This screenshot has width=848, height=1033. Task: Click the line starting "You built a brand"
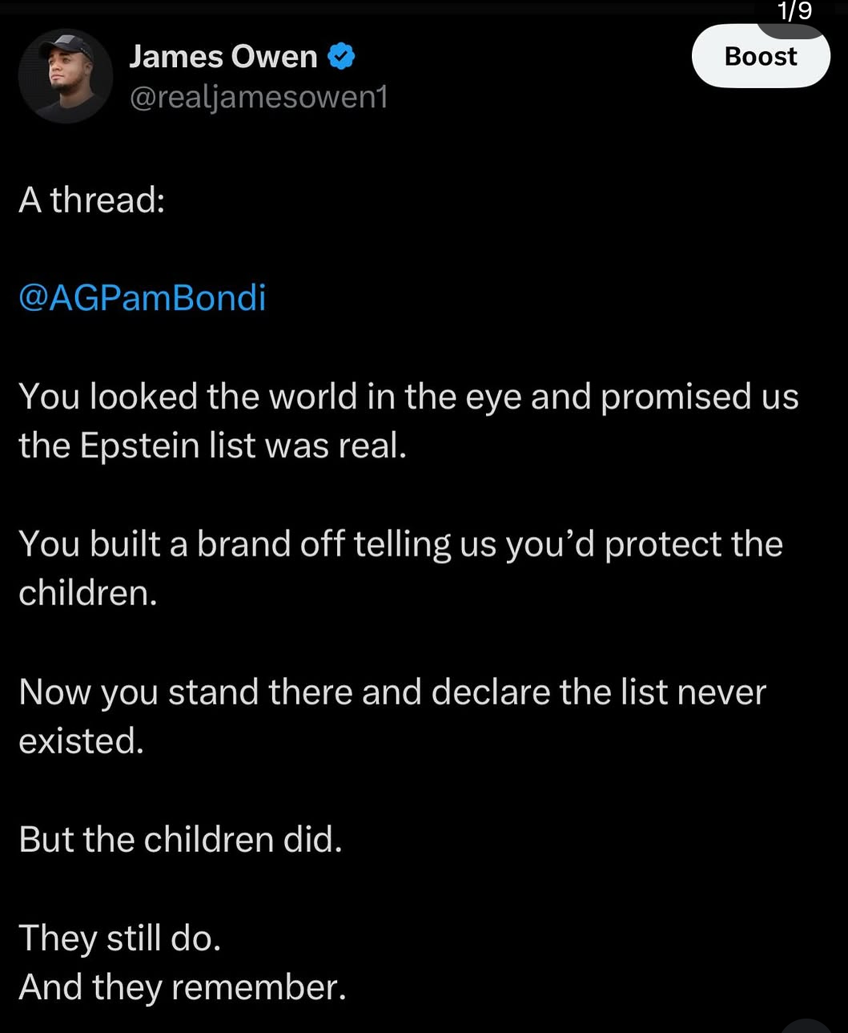[x=400, y=544]
